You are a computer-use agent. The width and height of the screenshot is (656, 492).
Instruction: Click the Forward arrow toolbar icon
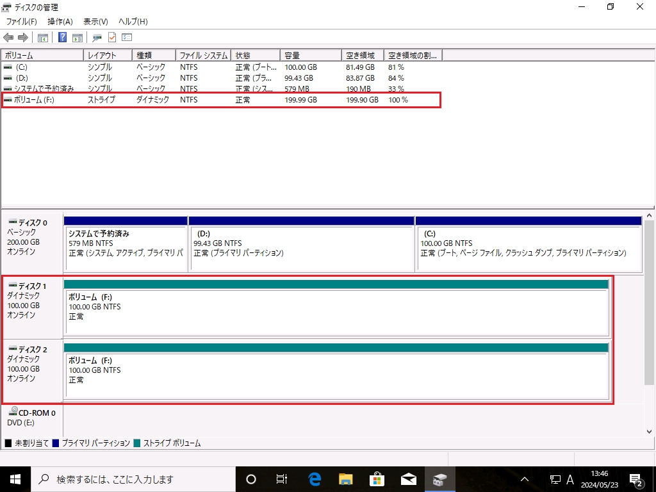pyautogui.click(x=23, y=38)
